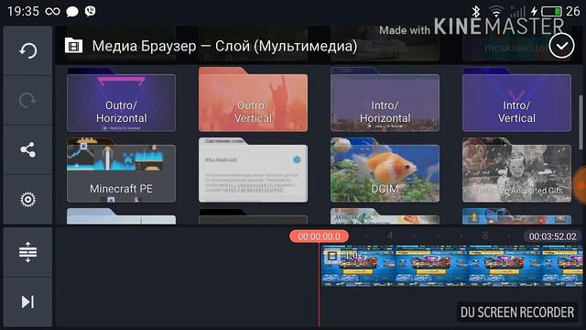The width and height of the screenshot is (586, 330).
Task: Select the video clip on timeline
Action: click(x=452, y=266)
